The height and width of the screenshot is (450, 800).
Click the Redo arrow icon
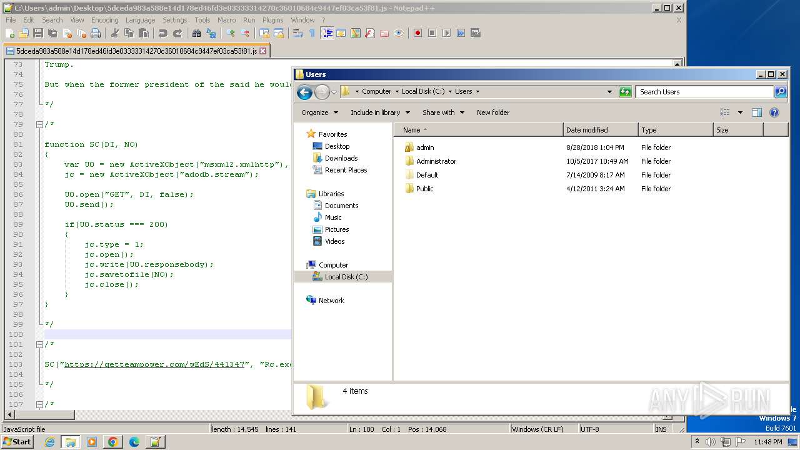point(177,33)
